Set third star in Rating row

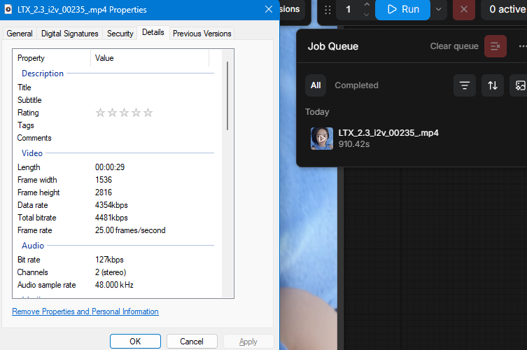point(124,112)
